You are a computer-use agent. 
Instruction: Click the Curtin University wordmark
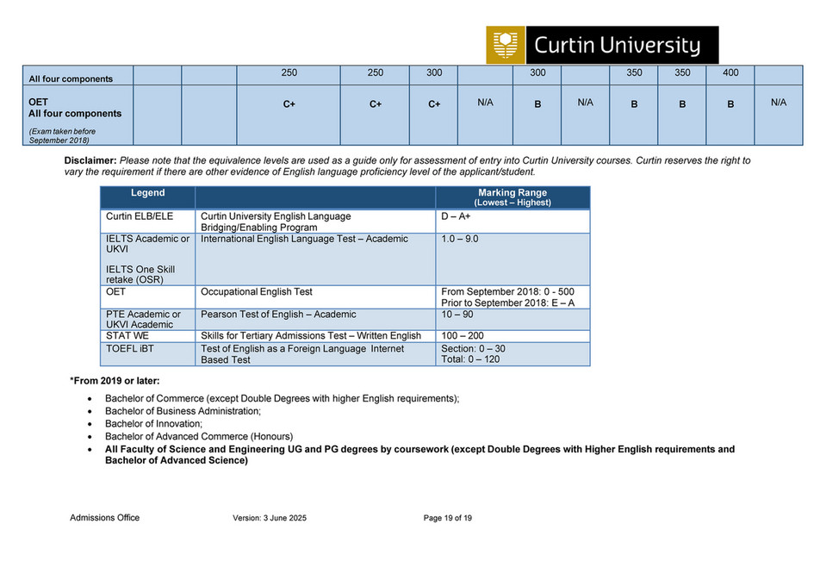coord(613,44)
